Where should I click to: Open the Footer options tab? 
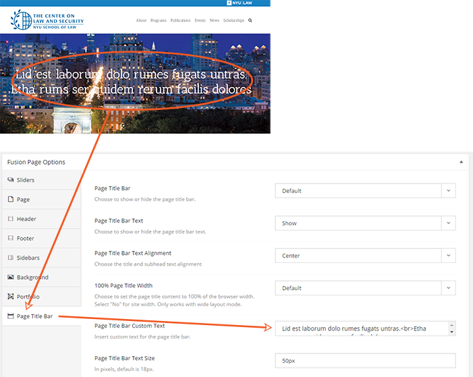click(42, 238)
